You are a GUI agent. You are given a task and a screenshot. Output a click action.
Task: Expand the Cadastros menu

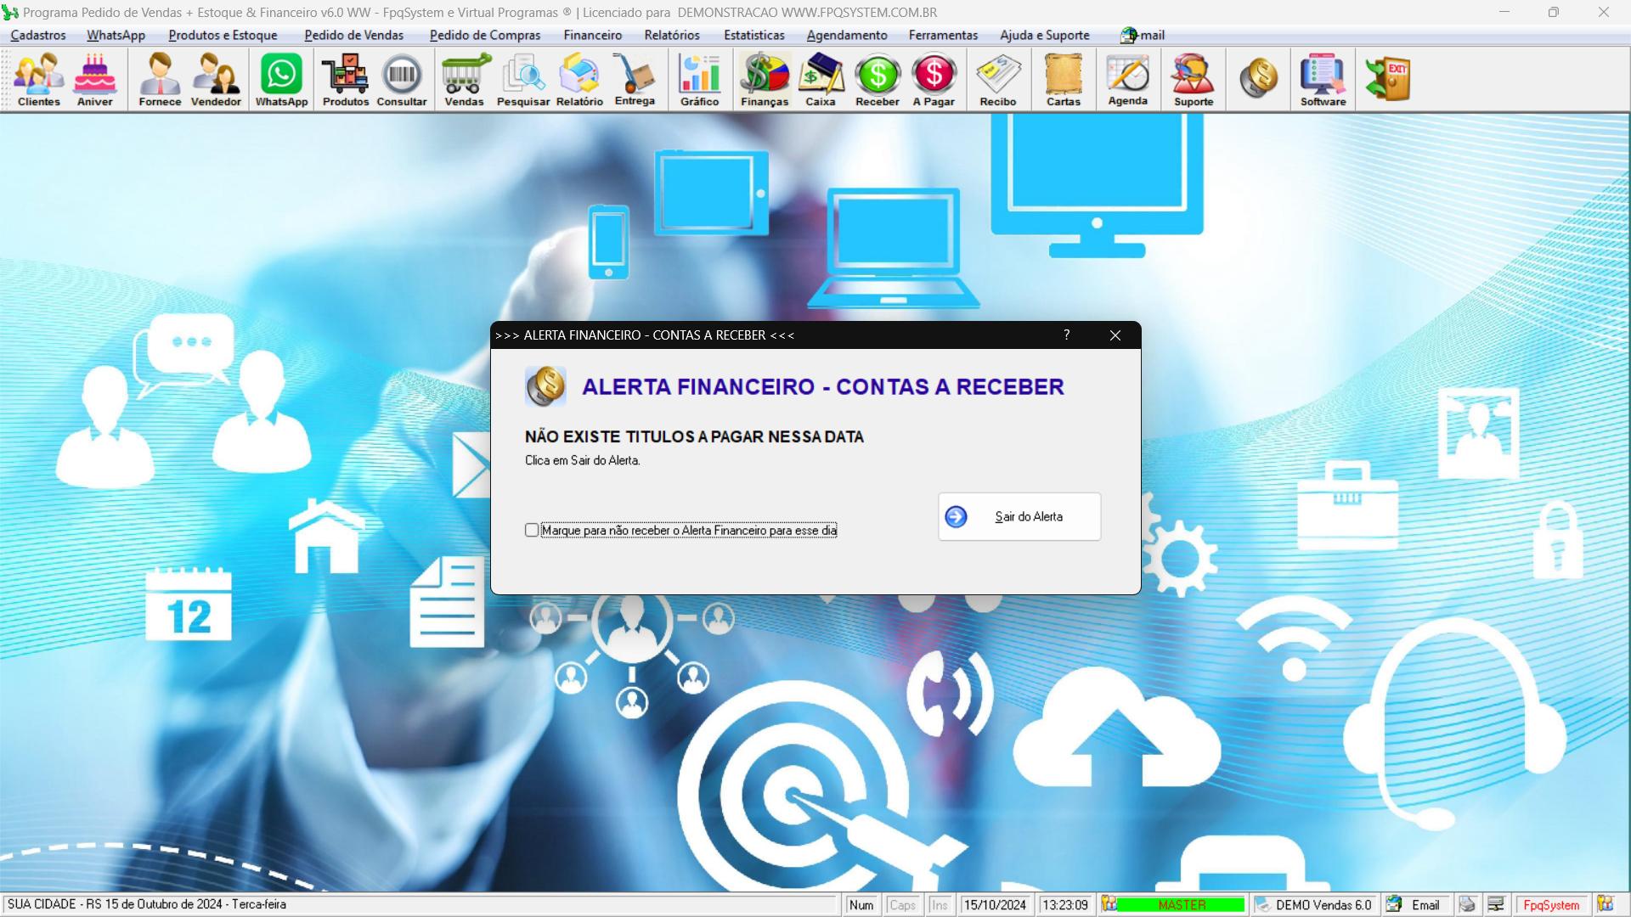point(39,35)
